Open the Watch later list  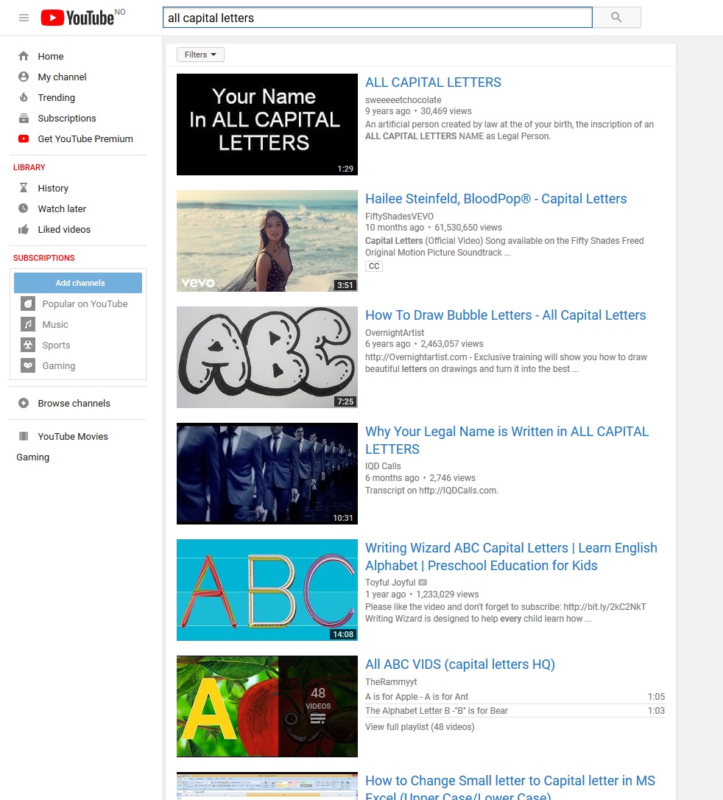(62, 208)
